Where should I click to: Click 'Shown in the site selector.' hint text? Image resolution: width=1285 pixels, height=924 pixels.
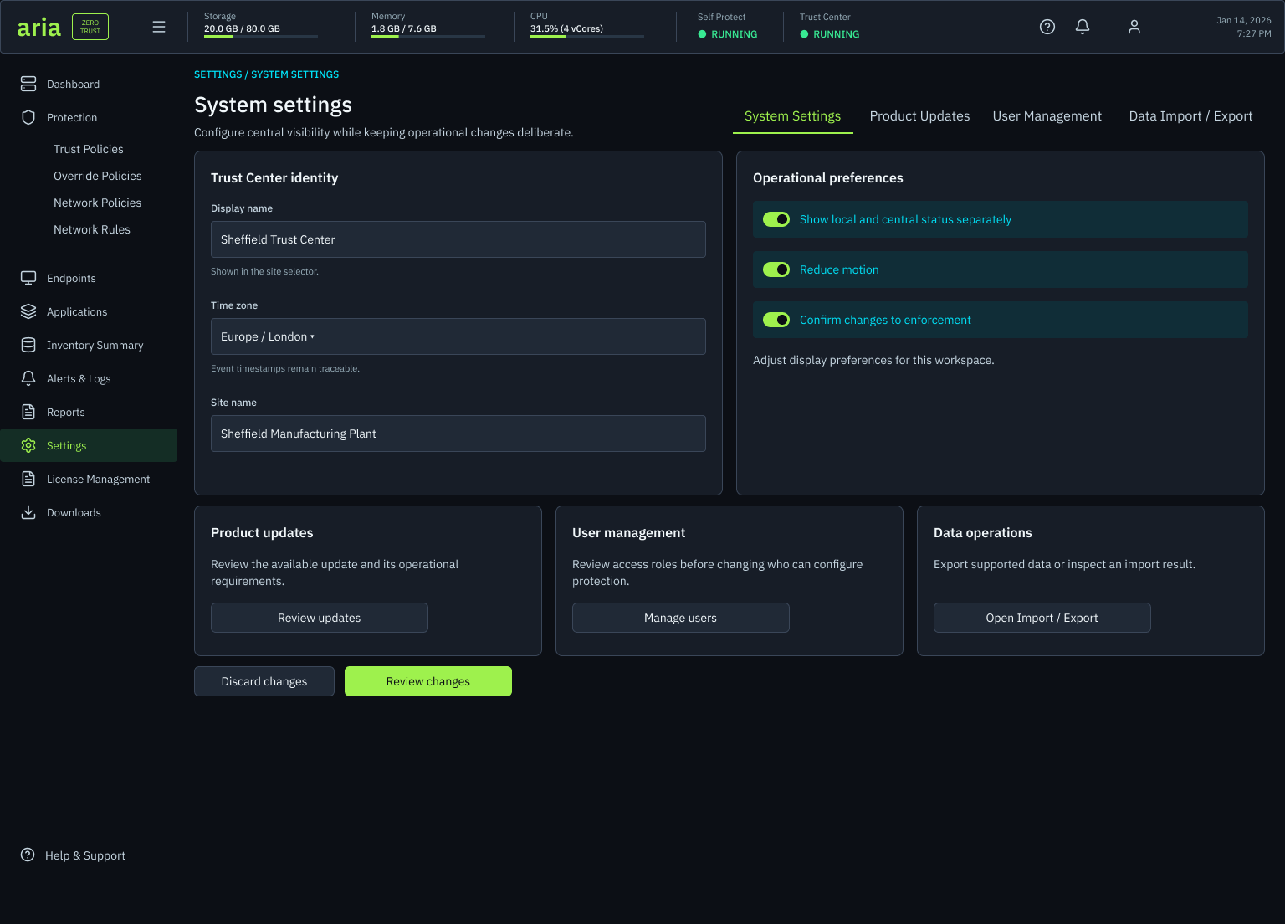264,271
